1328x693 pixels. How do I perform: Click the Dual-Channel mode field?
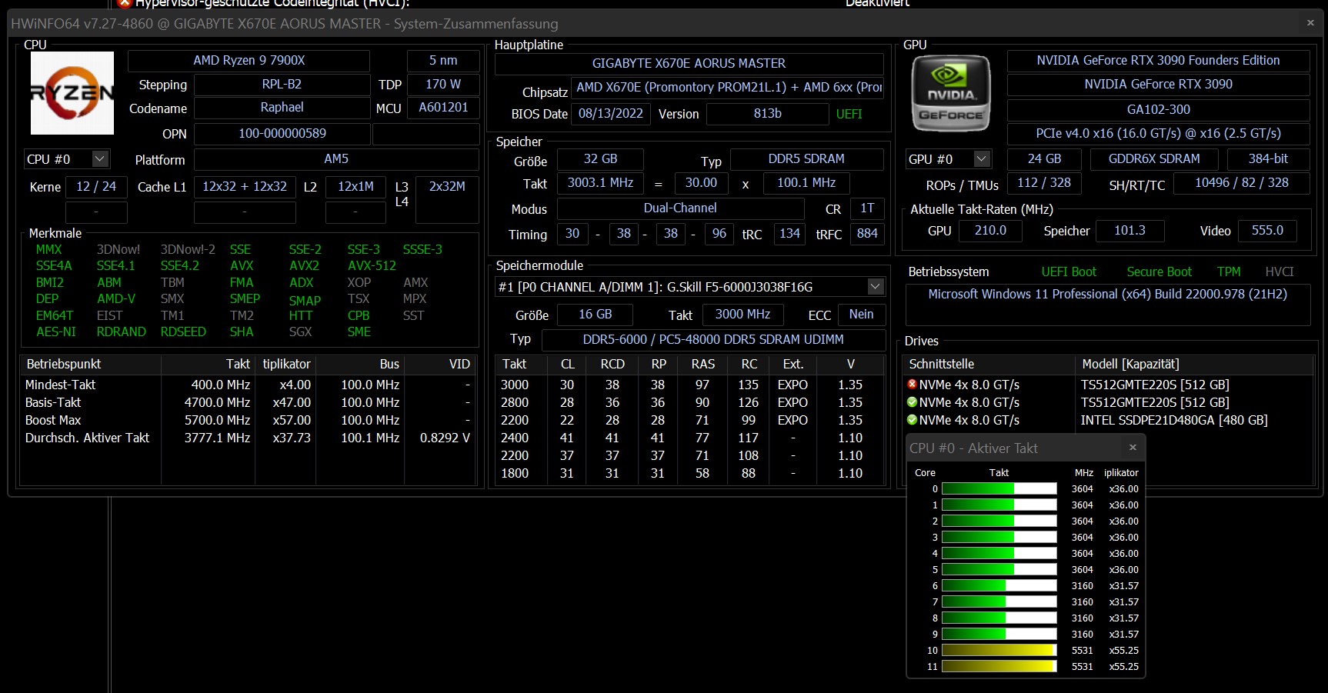(680, 208)
